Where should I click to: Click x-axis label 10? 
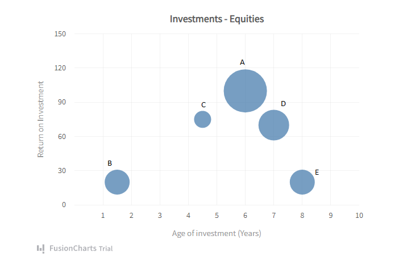point(359,216)
